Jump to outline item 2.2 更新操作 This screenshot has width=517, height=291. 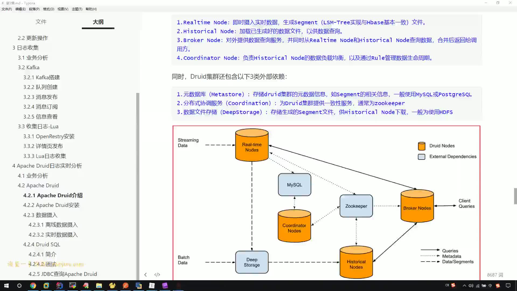coord(33,38)
